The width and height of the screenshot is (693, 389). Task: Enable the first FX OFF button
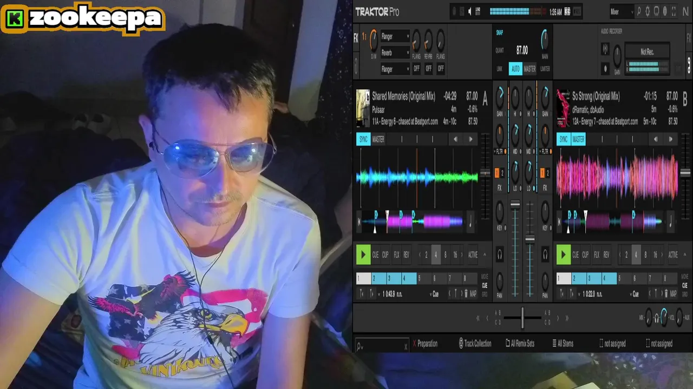[416, 69]
